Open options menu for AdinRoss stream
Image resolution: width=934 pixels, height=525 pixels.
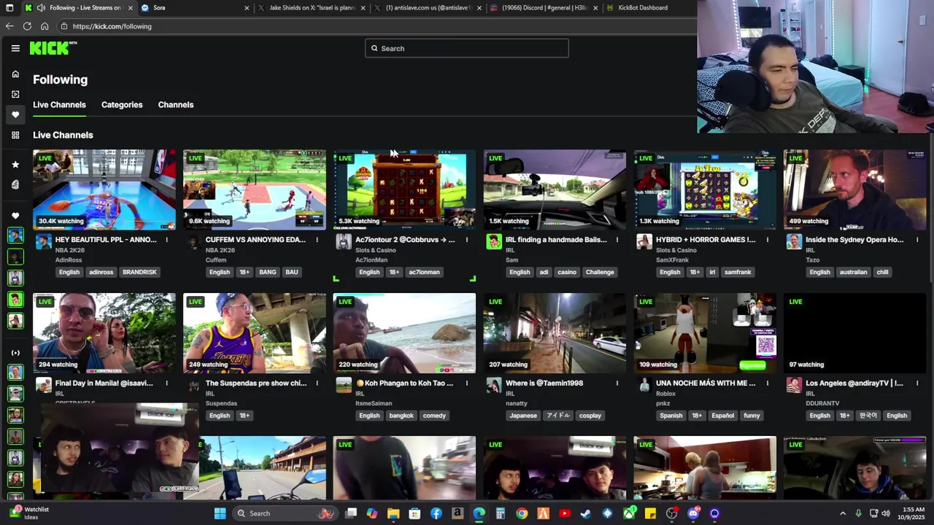pos(166,240)
